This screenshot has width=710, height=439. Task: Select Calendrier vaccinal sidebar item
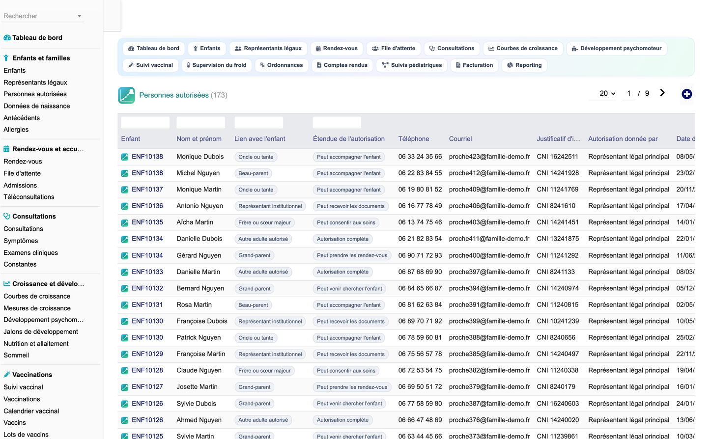click(31, 411)
